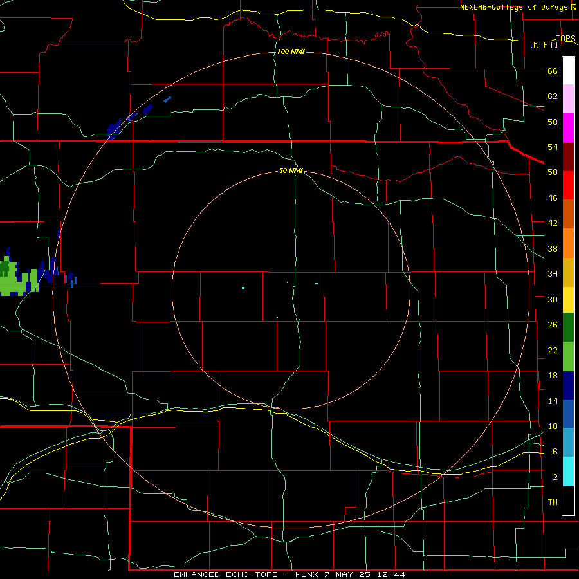Image resolution: width=579 pixels, height=579 pixels.
Task: Click the gold legend swatch
Action: [568, 272]
